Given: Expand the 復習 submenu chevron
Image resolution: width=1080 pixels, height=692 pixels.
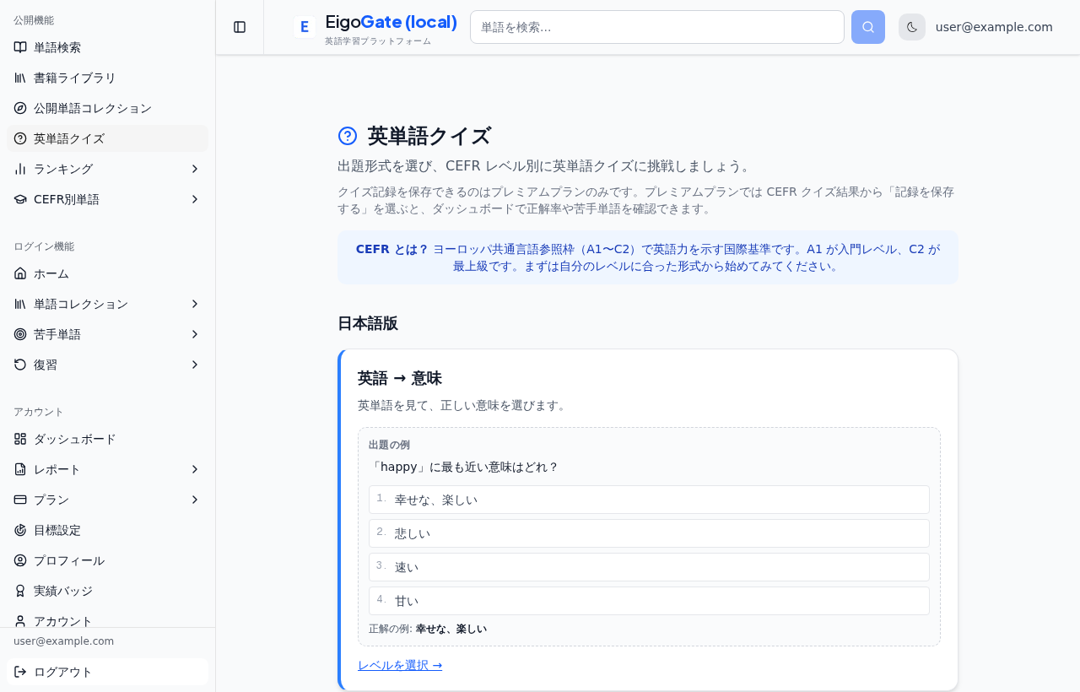Looking at the screenshot, I should coord(195,365).
